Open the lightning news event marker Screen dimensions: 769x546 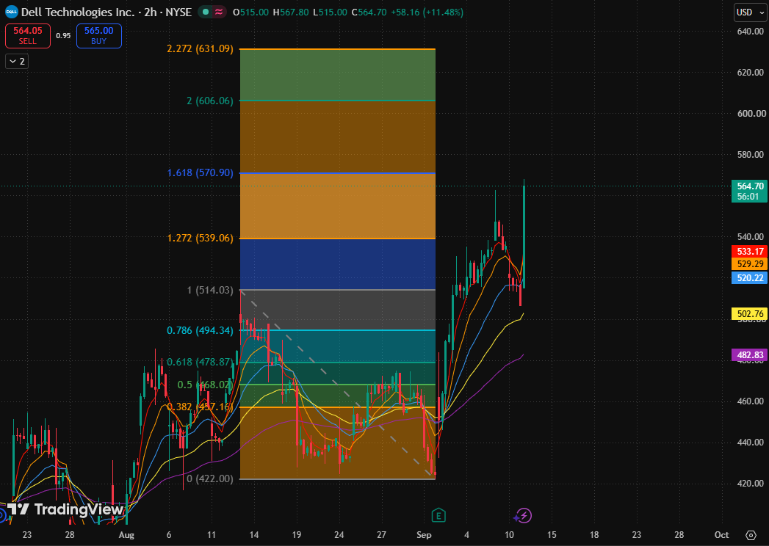coord(523,516)
